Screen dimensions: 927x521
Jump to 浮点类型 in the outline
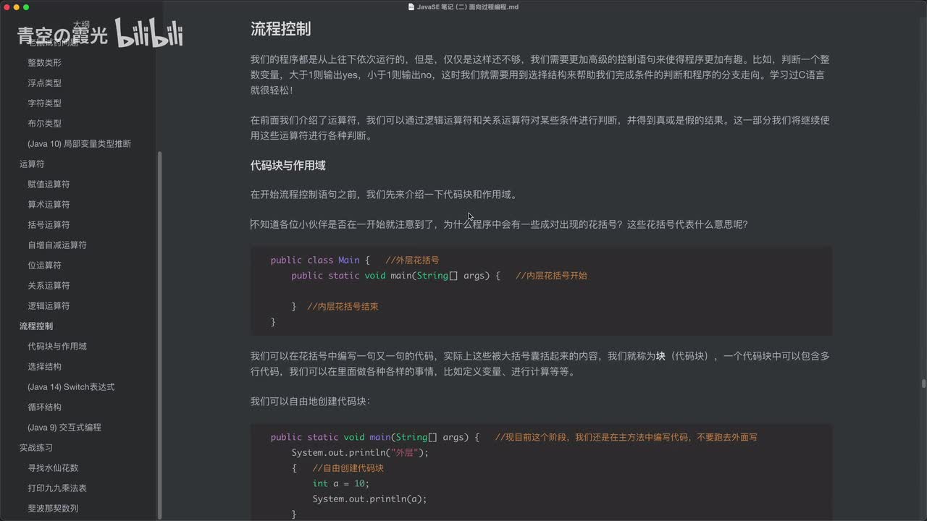pyautogui.click(x=44, y=83)
